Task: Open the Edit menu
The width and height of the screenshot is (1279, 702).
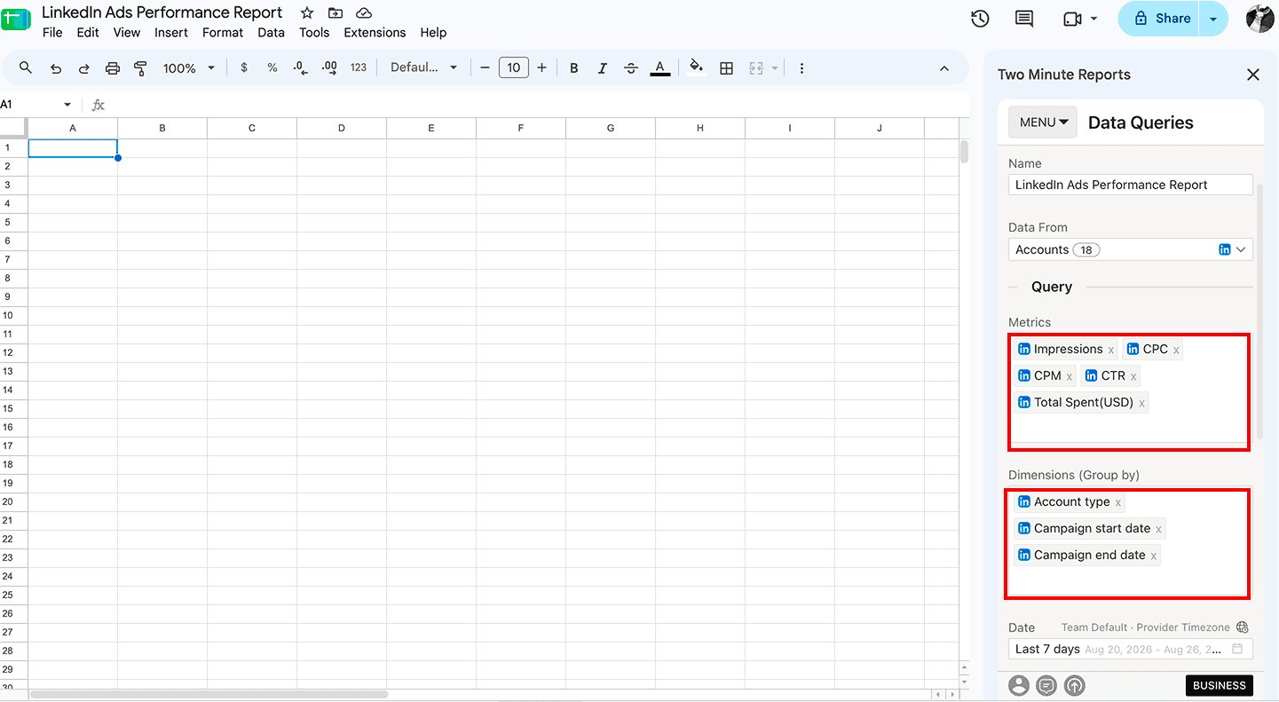Action: pos(88,33)
